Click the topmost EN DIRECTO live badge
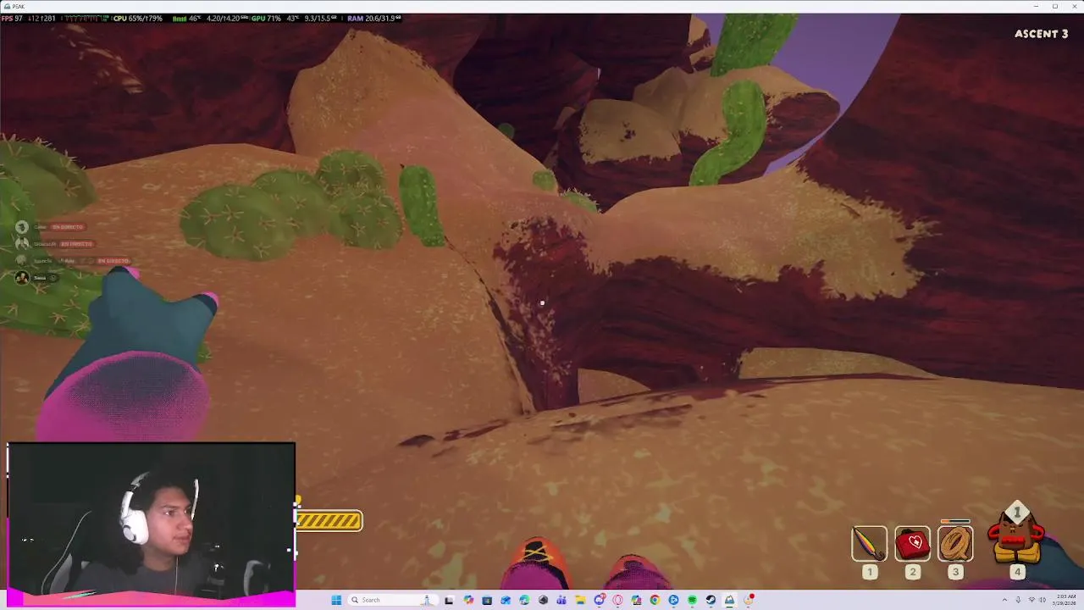Screen dimensions: 1084x610 [x=68, y=227]
